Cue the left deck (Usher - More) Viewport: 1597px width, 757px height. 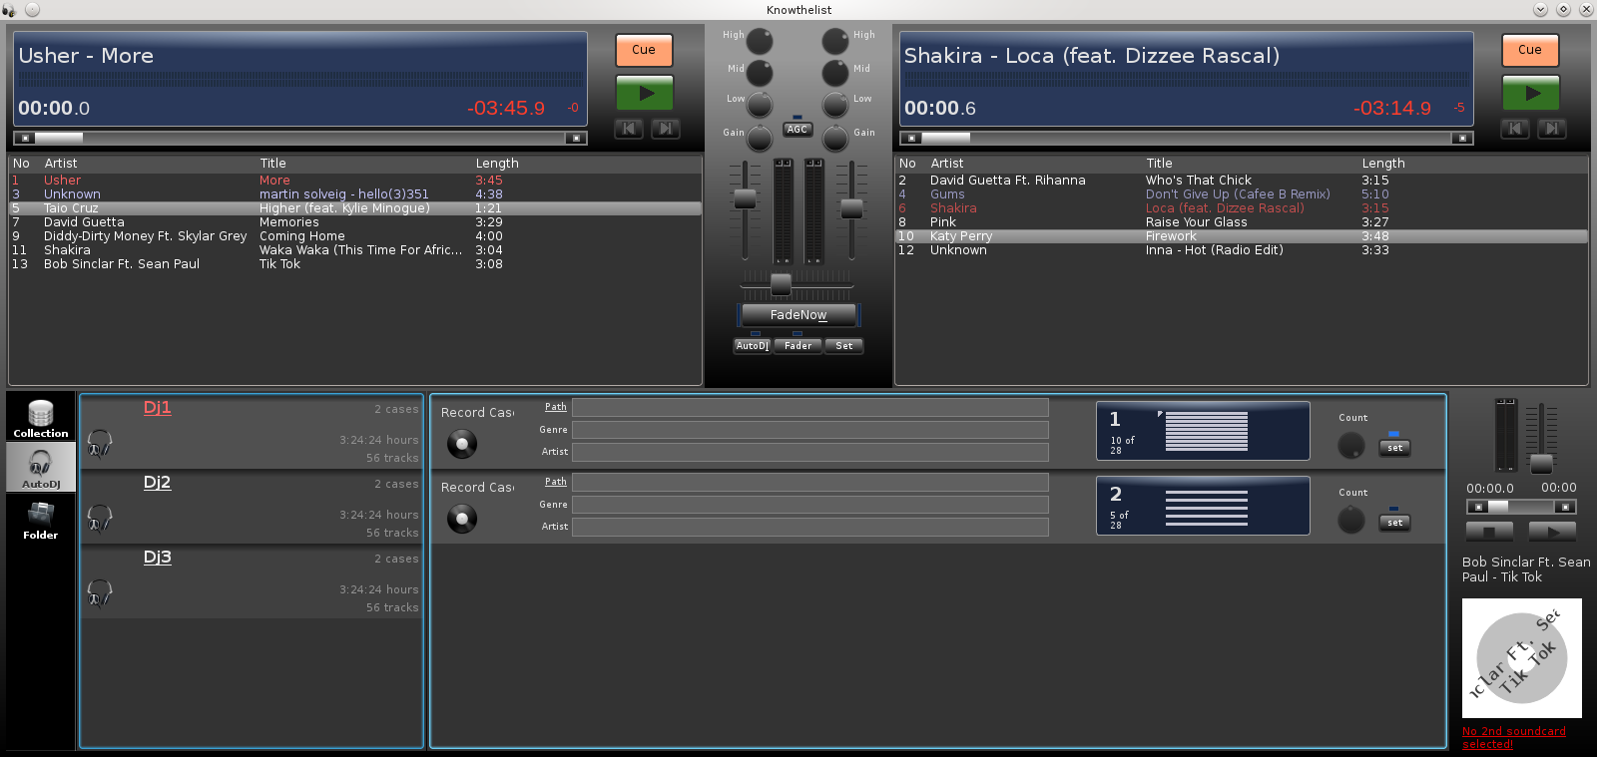point(644,50)
